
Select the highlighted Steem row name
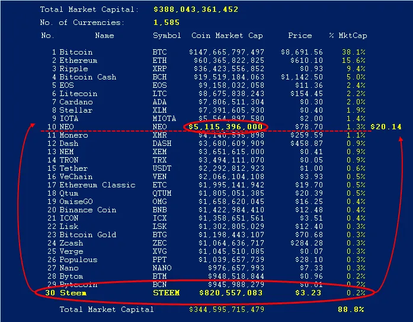pos(73,293)
